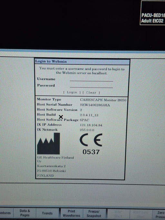Click the text CARESCAPE Monitor B650
The width and height of the screenshot is (165, 220).
pyautogui.click(x=103, y=100)
